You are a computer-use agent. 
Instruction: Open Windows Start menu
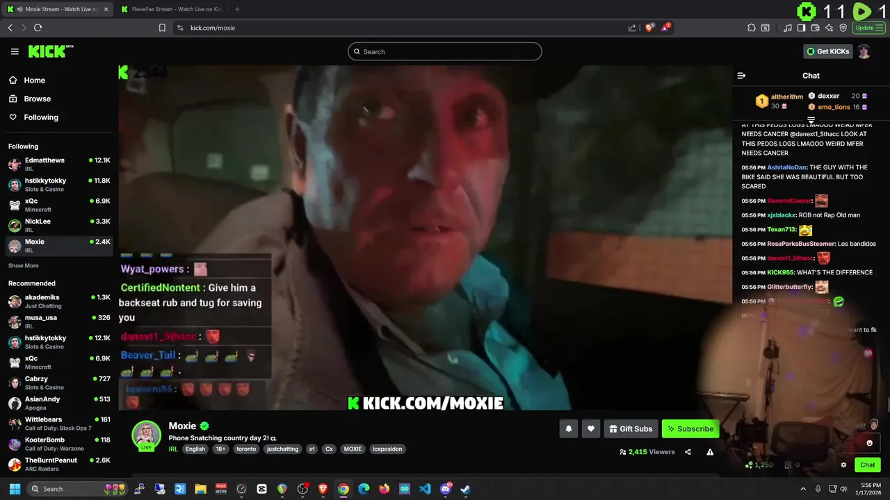click(15, 489)
